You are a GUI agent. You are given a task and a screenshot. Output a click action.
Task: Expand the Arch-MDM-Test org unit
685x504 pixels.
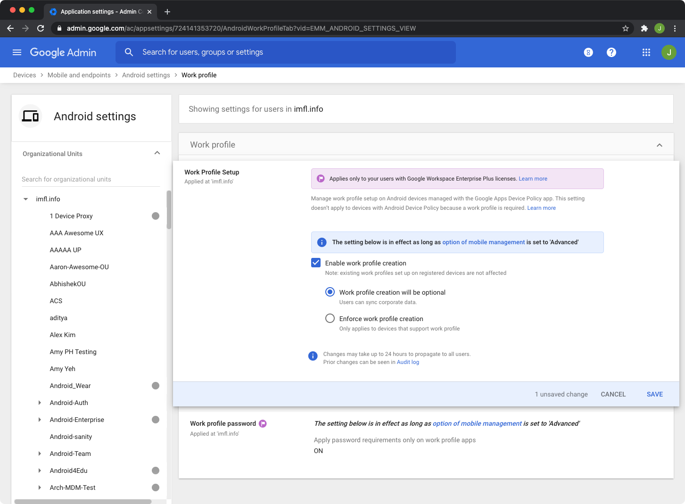[x=40, y=487]
